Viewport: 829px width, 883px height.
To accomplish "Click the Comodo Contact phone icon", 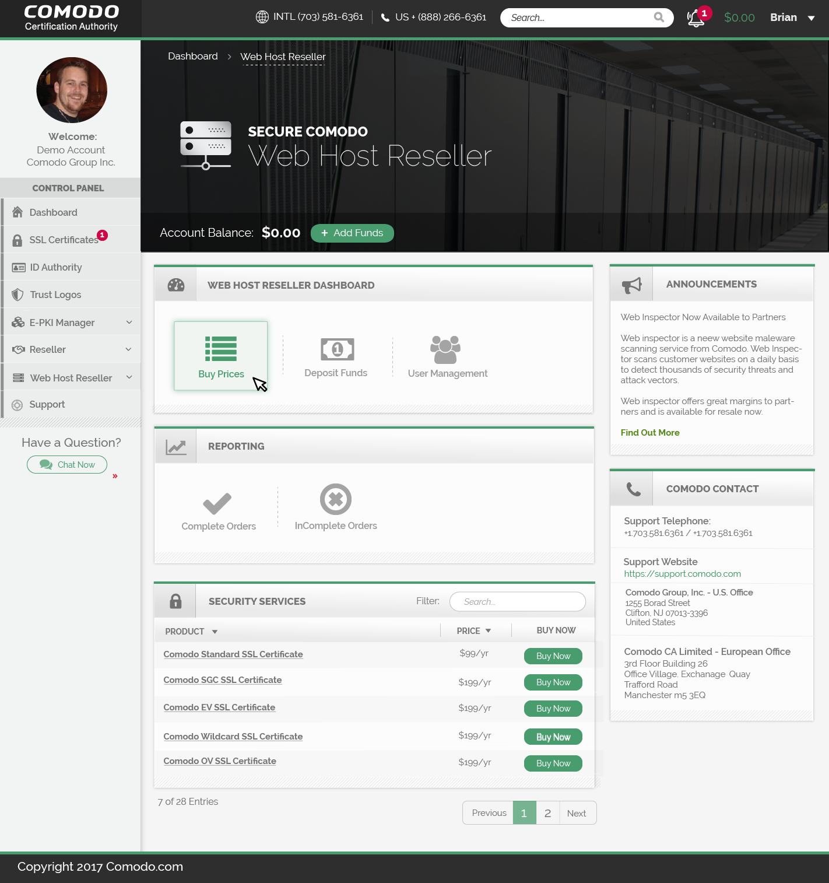I will (x=634, y=489).
